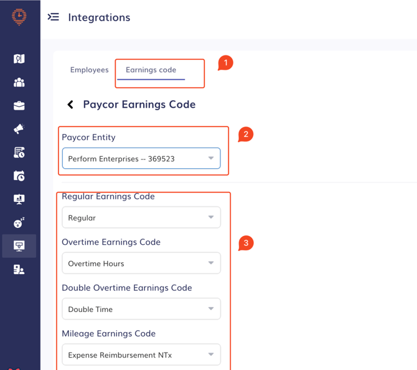This screenshot has width=417, height=370.
Task: Expand the Regular Earnings Code dropdown
Action: click(x=141, y=217)
